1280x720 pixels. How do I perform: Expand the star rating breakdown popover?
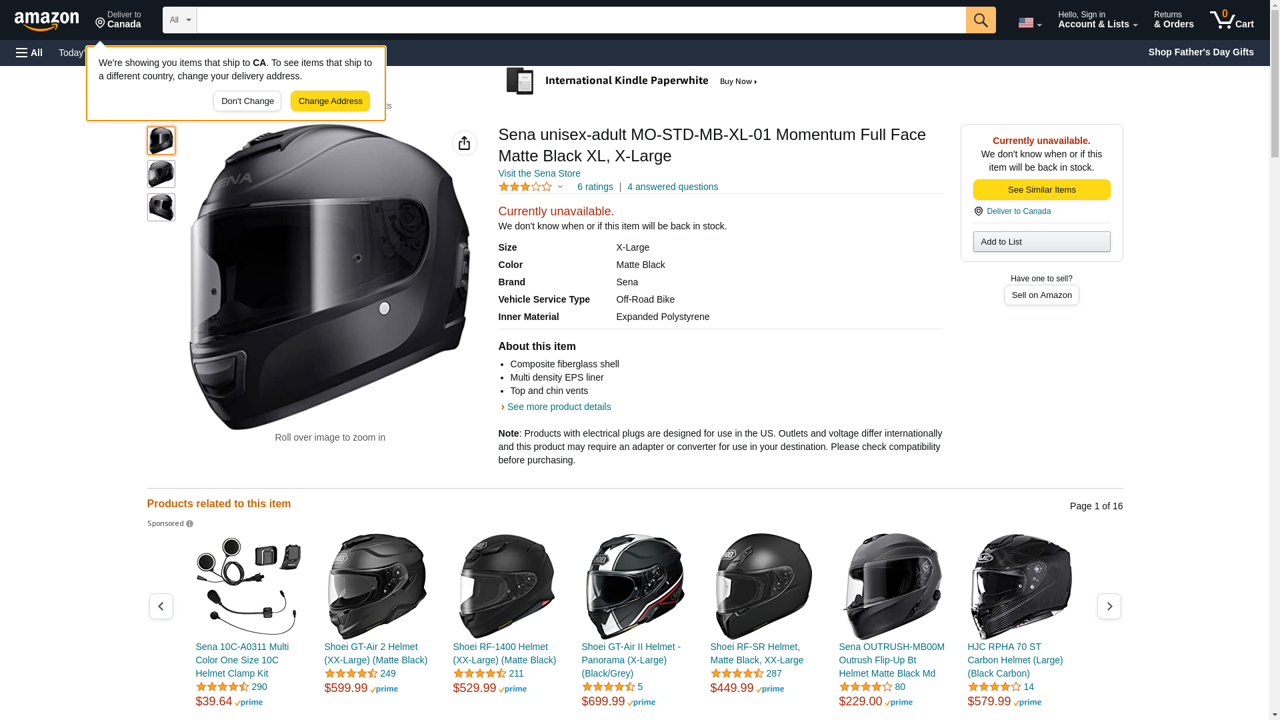(x=531, y=187)
